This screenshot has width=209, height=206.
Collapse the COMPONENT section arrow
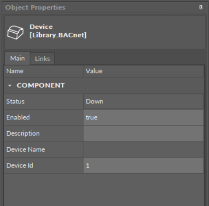click(10, 86)
